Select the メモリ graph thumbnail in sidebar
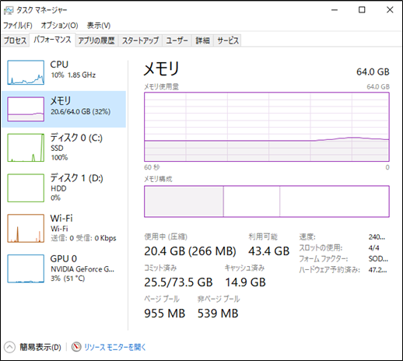 tap(26, 109)
